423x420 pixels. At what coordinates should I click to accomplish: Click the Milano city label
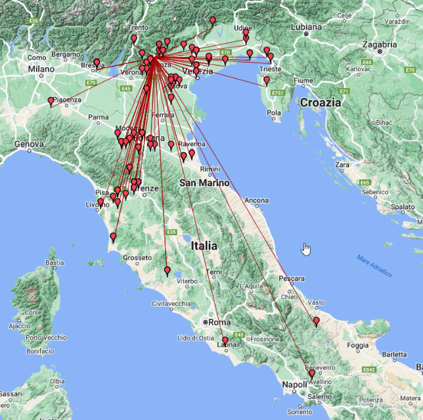click(41, 68)
